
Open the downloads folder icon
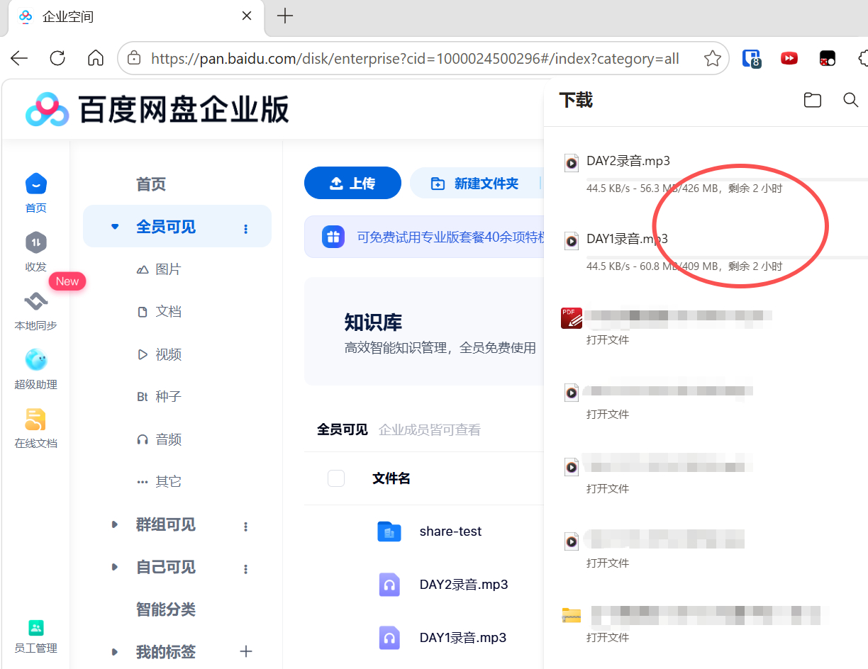pos(813,100)
